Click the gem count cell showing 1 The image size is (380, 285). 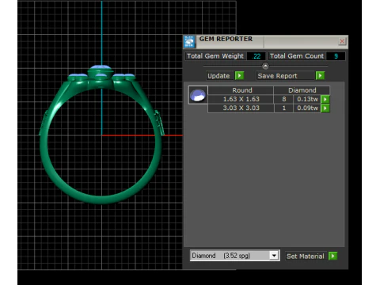[x=283, y=108]
